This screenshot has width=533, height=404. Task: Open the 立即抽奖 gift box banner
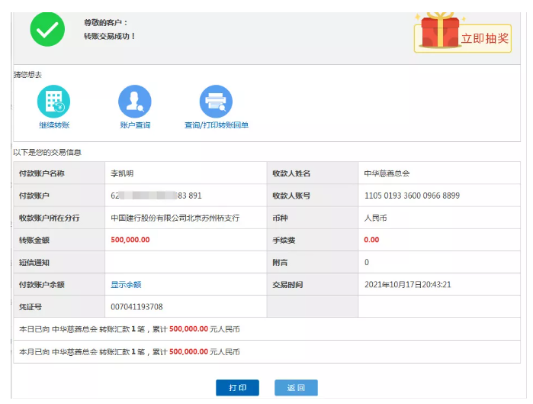point(463,34)
